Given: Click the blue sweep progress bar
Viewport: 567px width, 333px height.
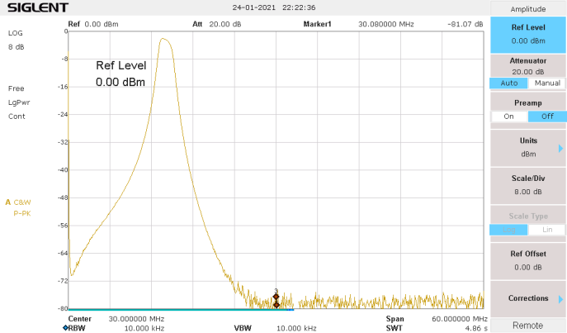Looking at the screenshot, I should coord(180,310).
